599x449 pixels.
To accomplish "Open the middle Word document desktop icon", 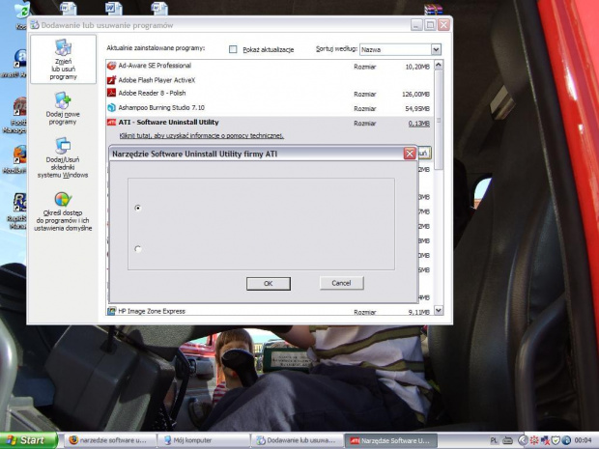I will coord(114,9).
